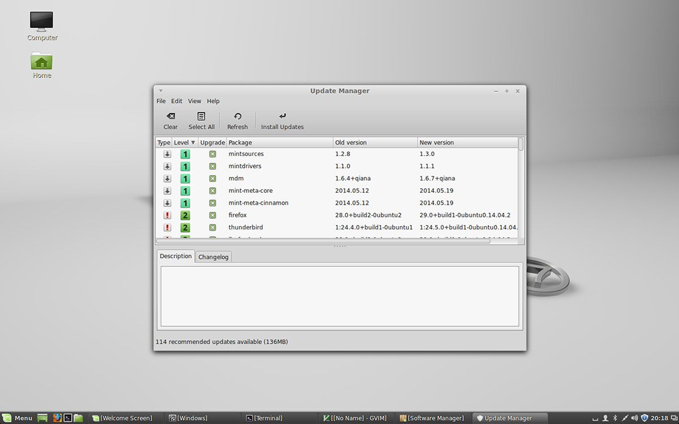
Task: Toggle upgrade checkbox for mintdrivers
Action: tap(213, 166)
